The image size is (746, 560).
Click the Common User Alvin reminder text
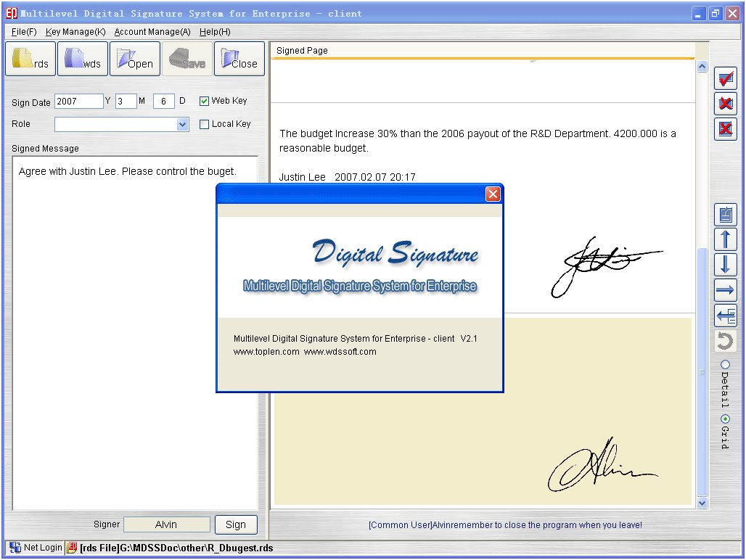[505, 525]
